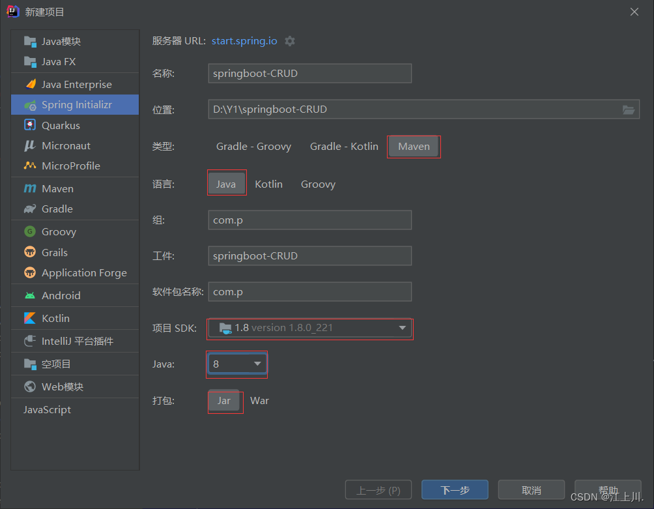Viewport: 654px width, 509px height.
Task: Select Android category label
Action: click(x=61, y=295)
